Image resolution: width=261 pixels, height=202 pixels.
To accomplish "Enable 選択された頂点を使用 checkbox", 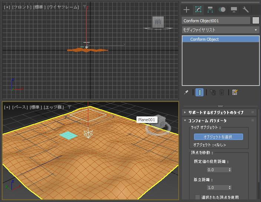I will point(198,197).
